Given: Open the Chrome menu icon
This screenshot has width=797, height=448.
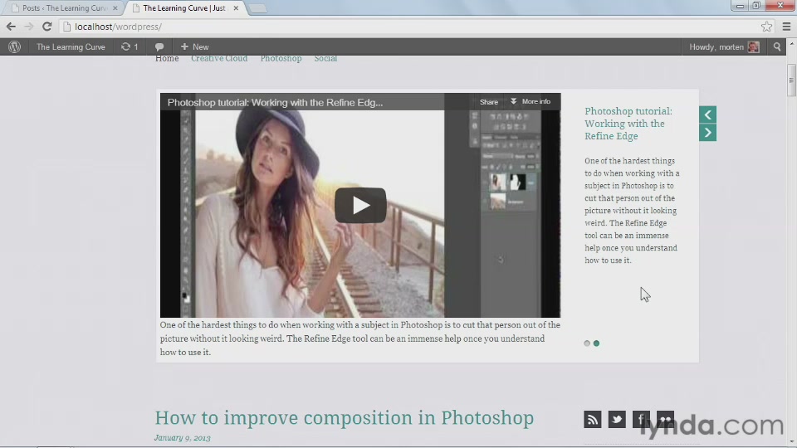Looking at the screenshot, I should point(786,27).
